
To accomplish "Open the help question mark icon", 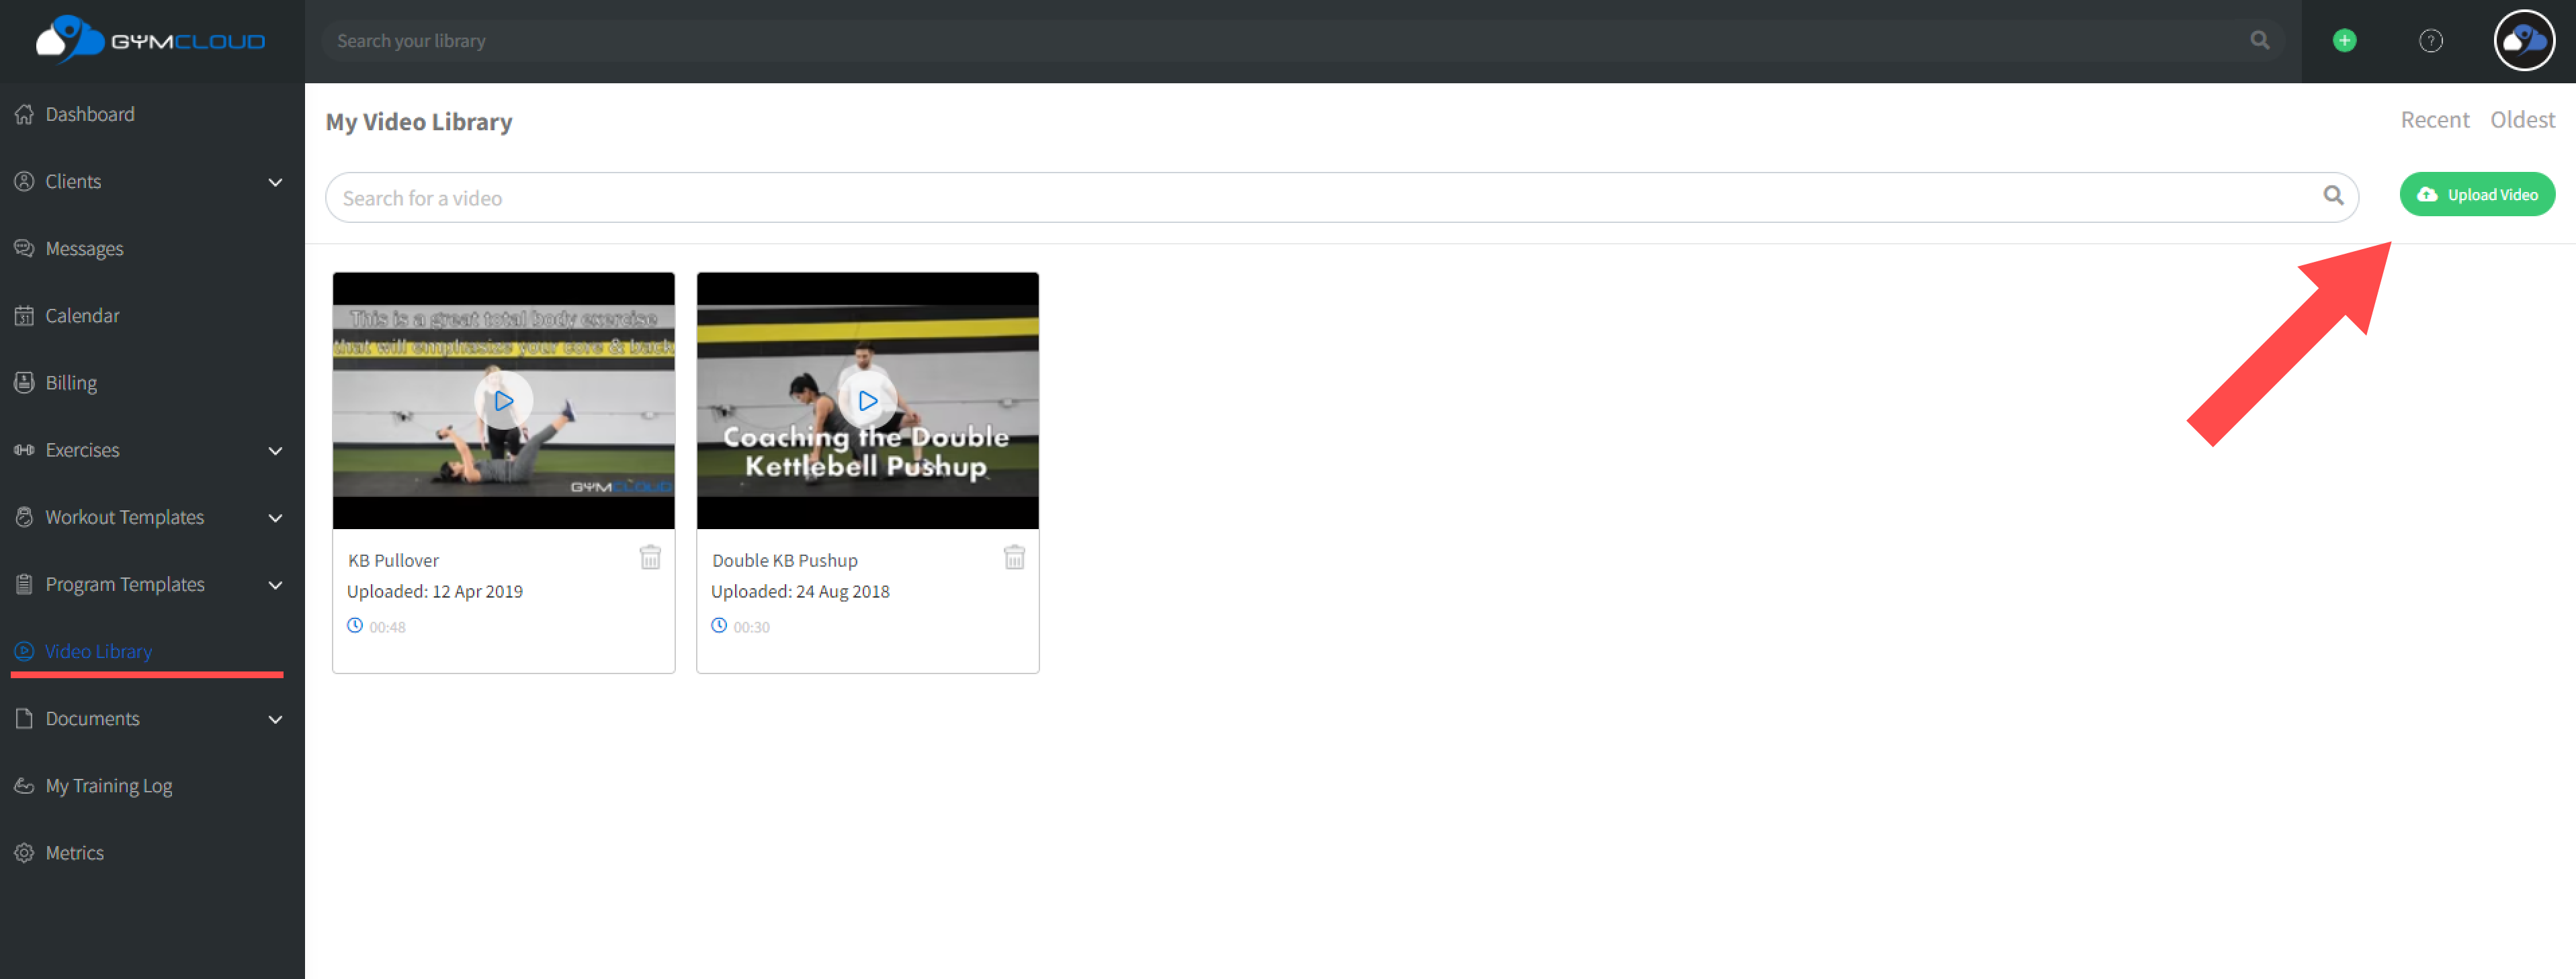I will pyautogui.click(x=2430, y=41).
